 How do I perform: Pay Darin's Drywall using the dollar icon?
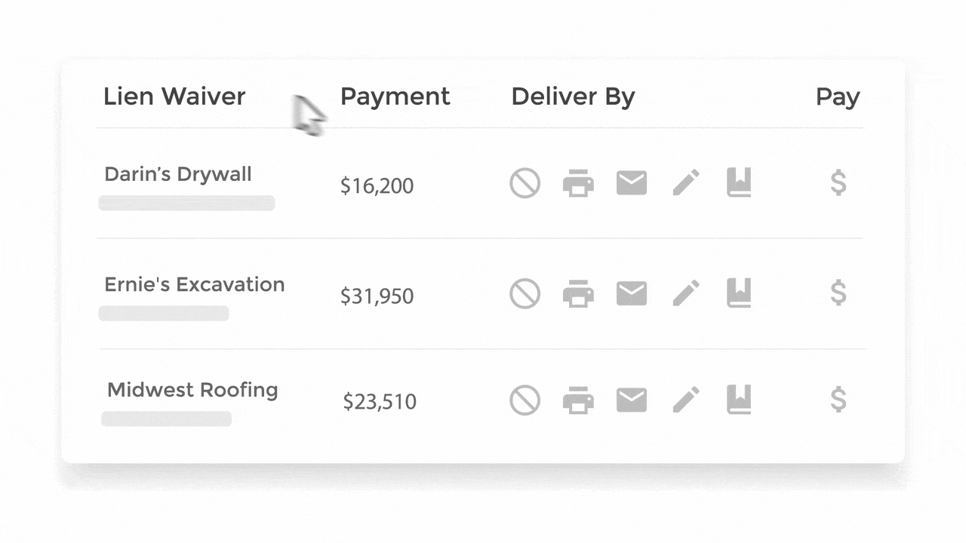coord(838,183)
